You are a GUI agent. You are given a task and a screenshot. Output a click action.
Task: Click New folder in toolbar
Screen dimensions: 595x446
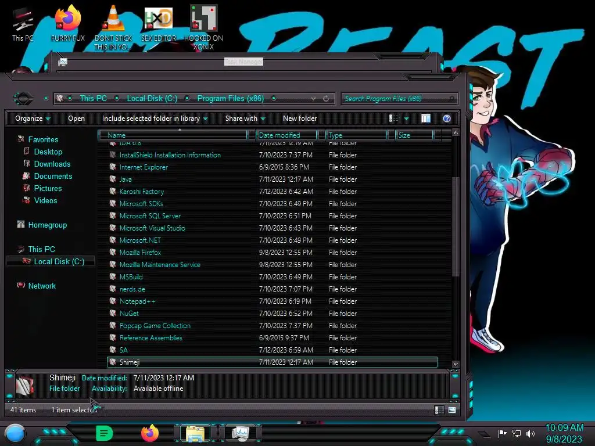tap(300, 118)
